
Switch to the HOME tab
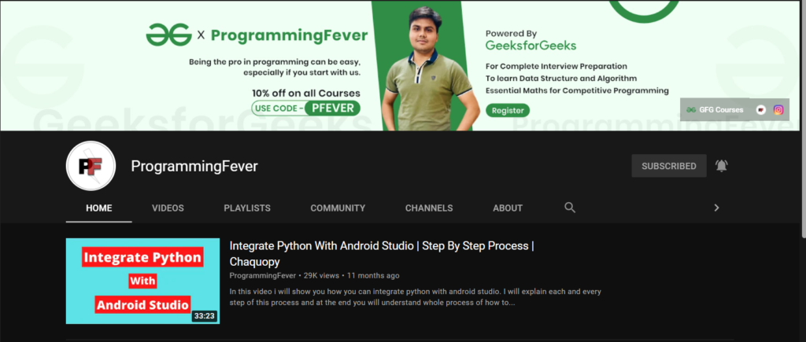(98, 208)
